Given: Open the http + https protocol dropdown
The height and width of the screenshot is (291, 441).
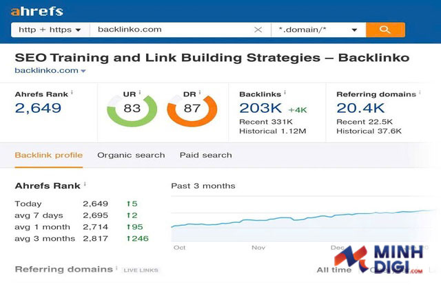Looking at the screenshot, I should coord(50,30).
